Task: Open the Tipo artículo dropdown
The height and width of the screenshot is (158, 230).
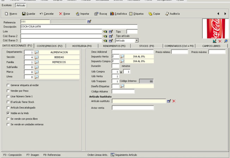Action: 137,40
